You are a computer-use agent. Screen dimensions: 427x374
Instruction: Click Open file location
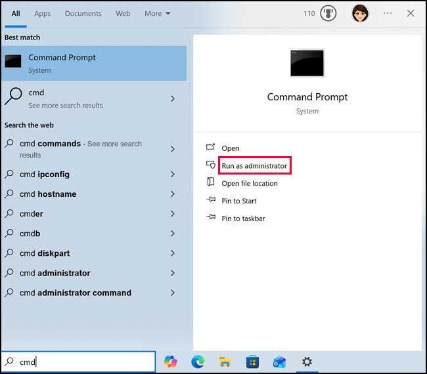[250, 183]
